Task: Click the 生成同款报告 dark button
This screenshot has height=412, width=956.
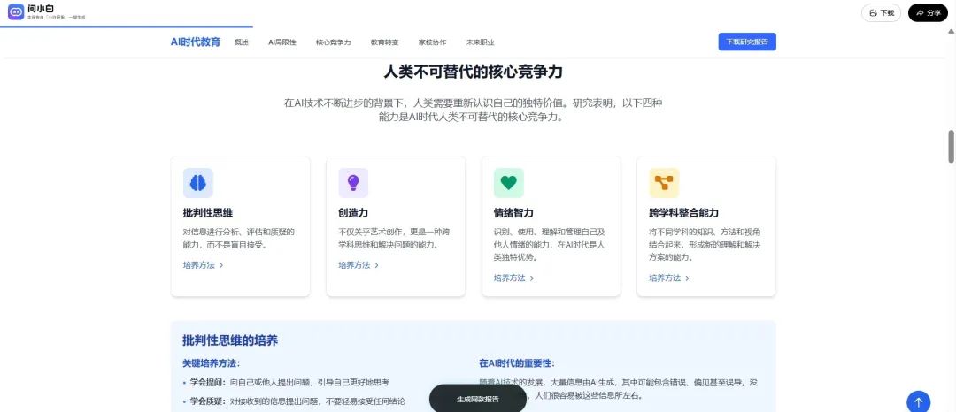Action: [478, 399]
